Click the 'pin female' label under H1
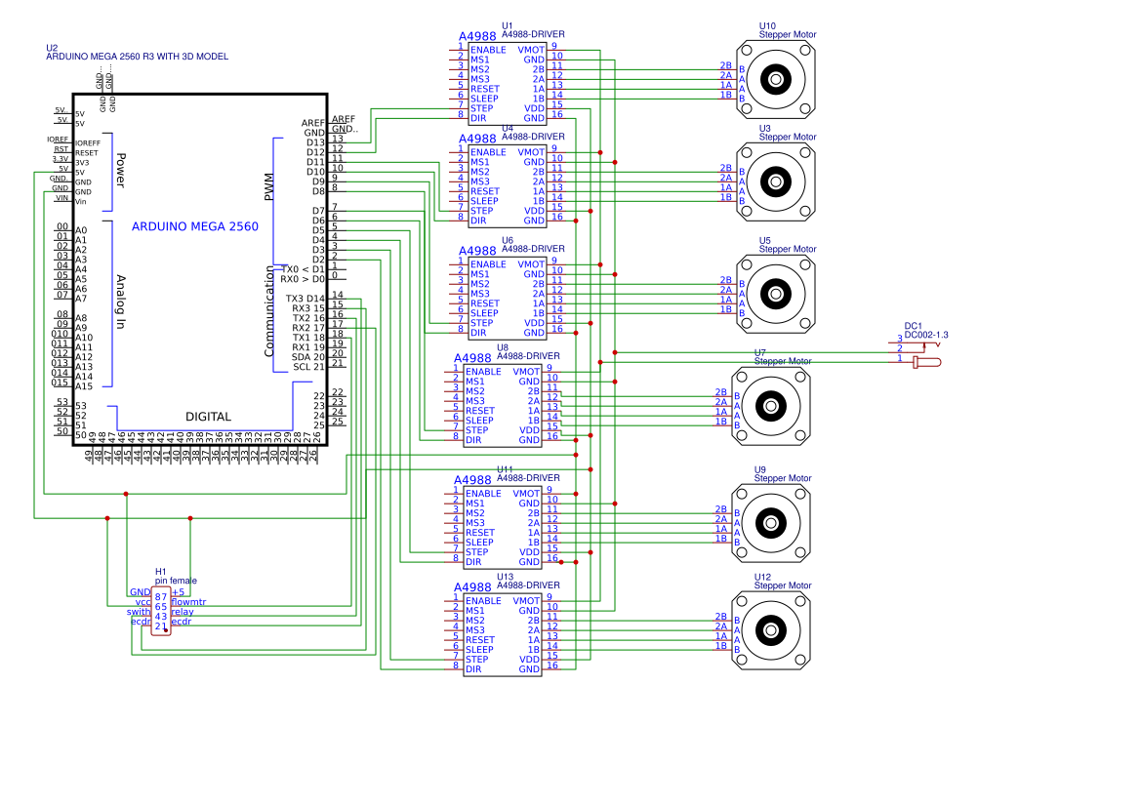The width and height of the screenshot is (1141, 806). (176, 581)
